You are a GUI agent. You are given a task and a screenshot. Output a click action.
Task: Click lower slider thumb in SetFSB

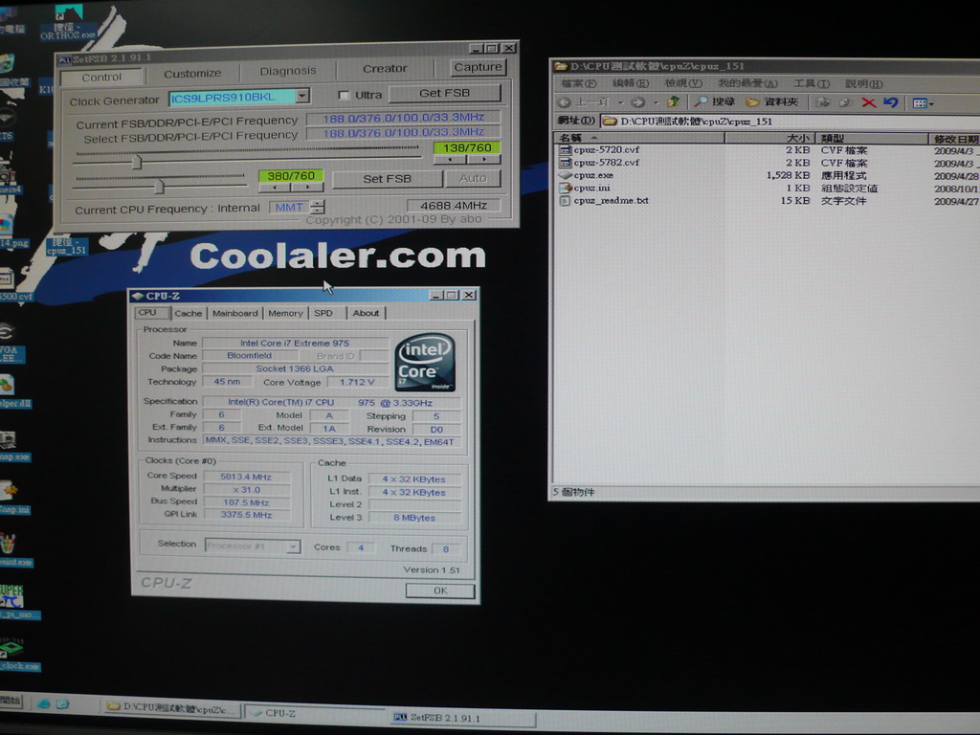[160, 187]
